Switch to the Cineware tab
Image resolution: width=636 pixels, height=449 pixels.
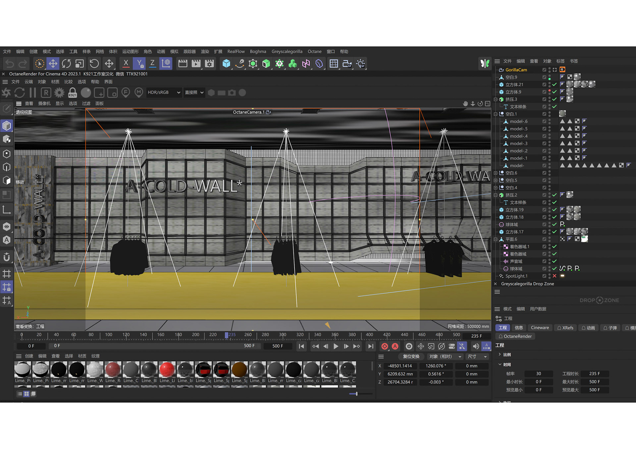pyautogui.click(x=540, y=328)
